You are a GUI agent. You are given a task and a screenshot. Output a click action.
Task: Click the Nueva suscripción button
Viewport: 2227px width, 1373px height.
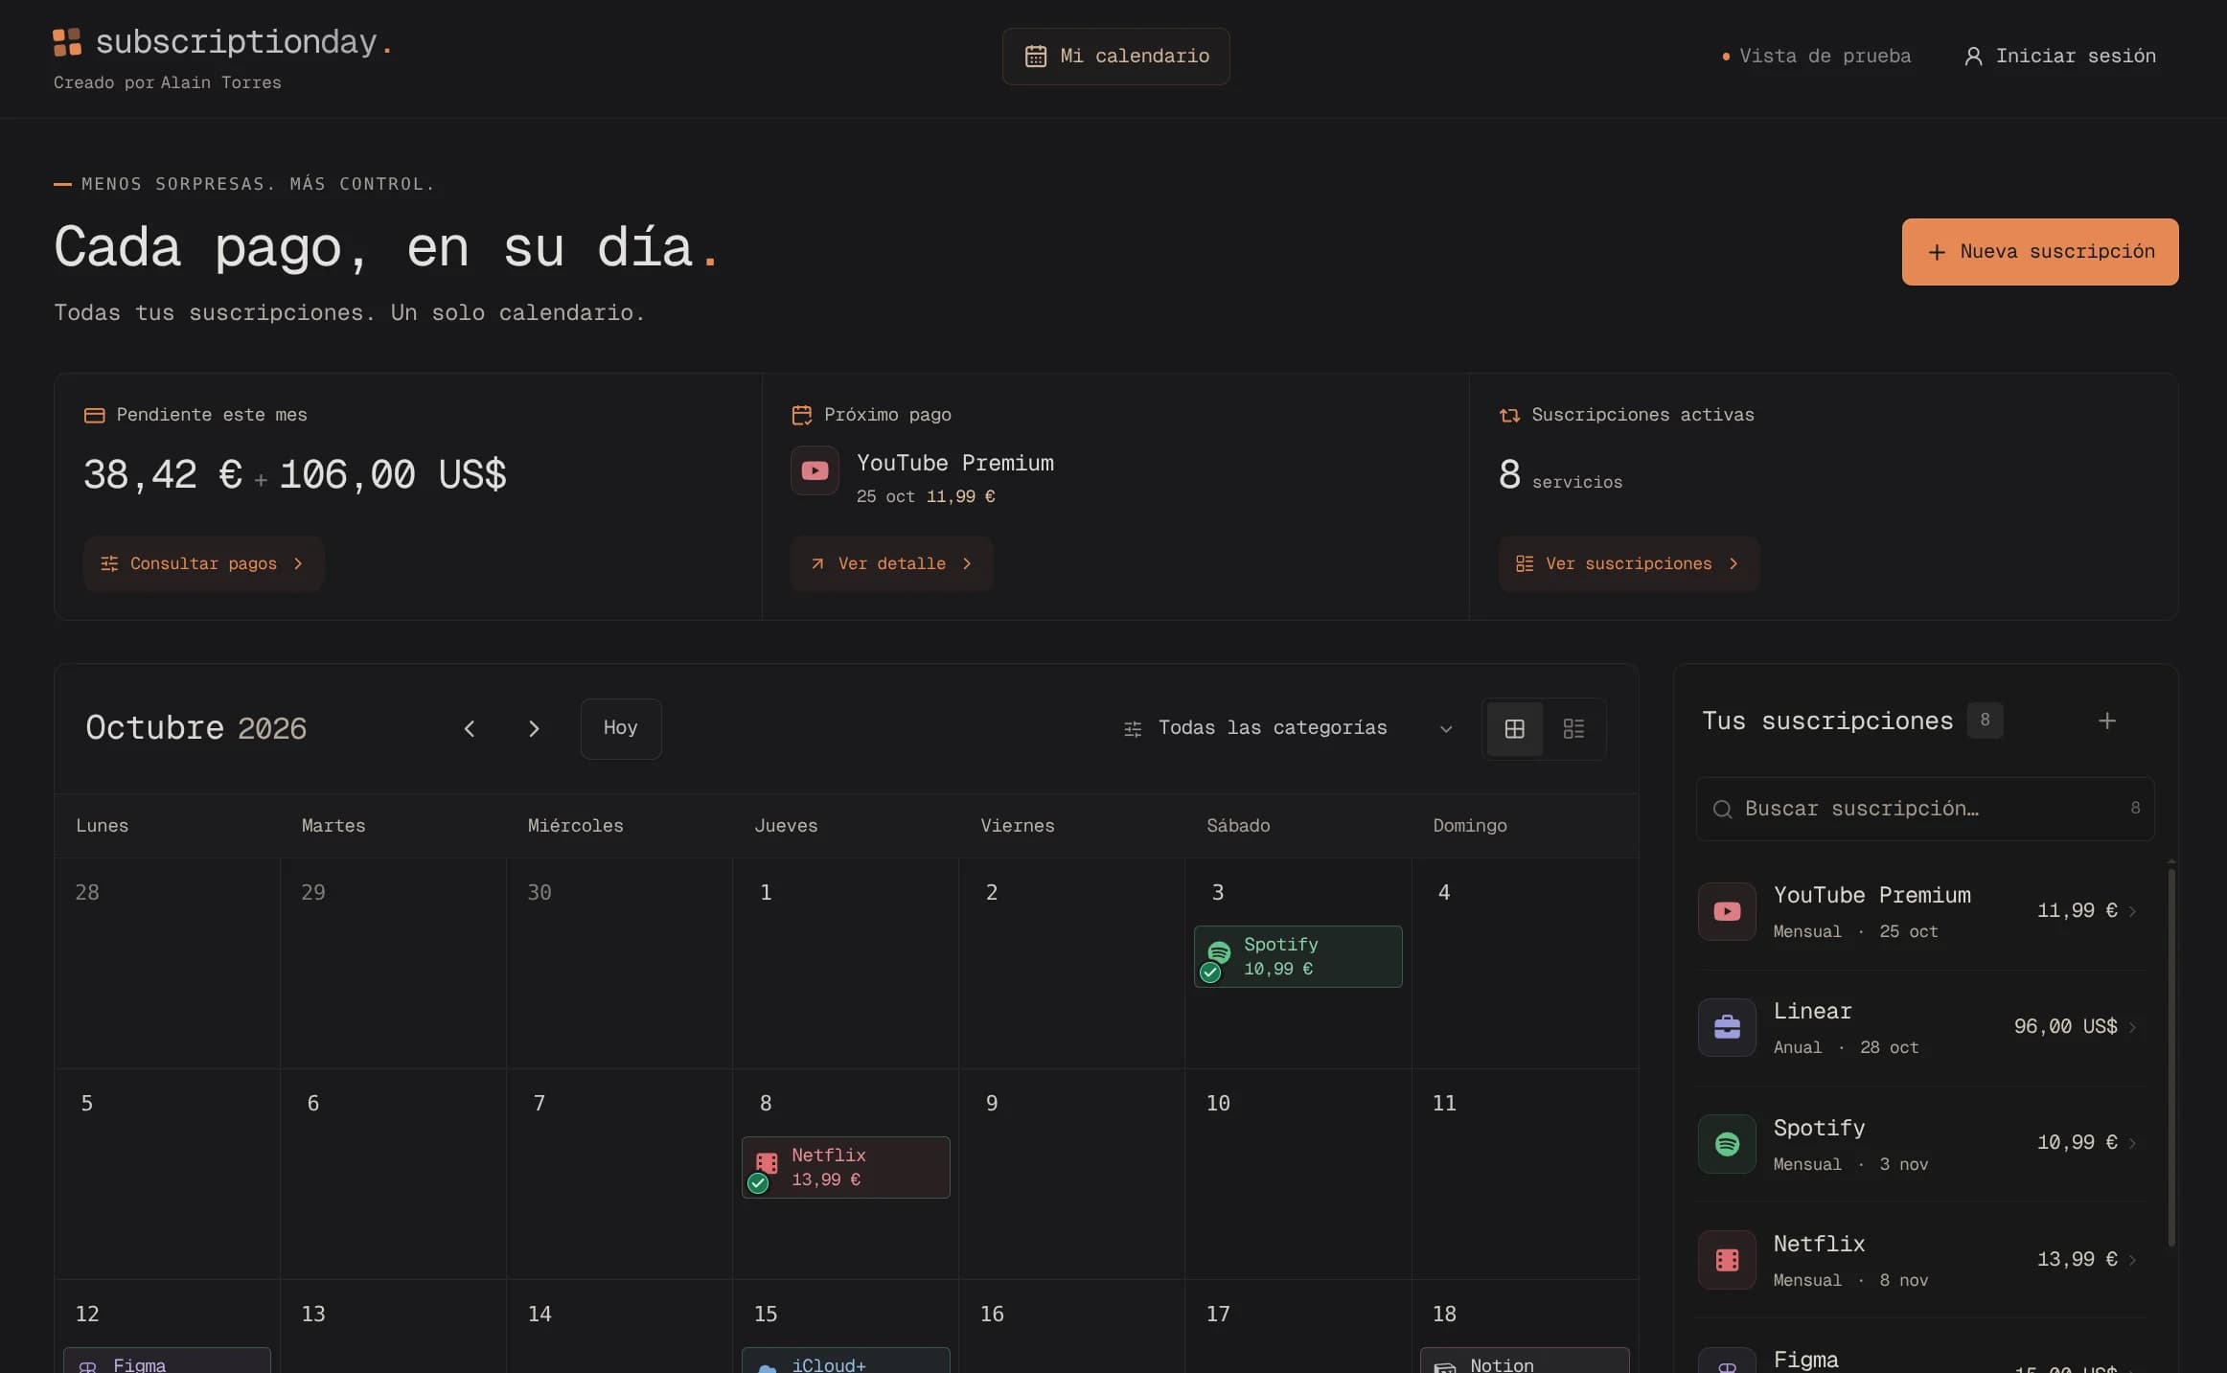[x=2039, y=252]
